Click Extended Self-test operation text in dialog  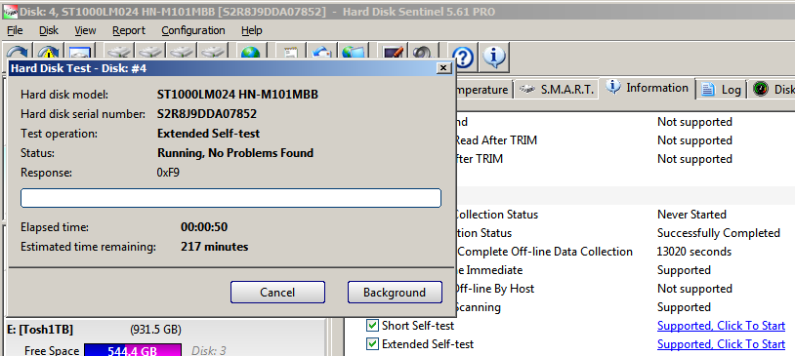point(208,134)
